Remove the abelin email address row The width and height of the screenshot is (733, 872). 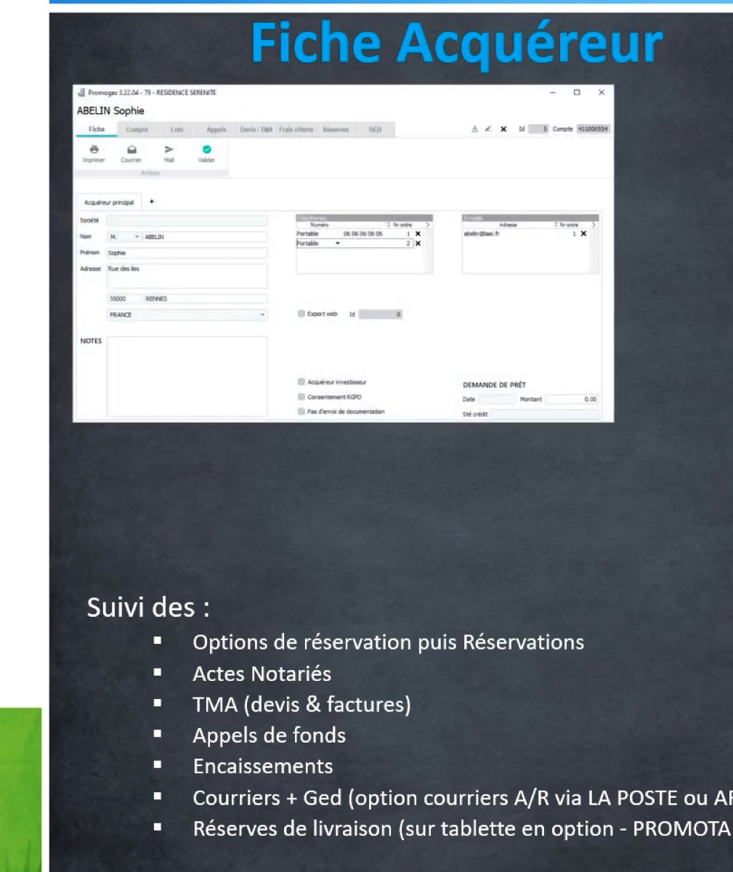pyautogui.click(x=583, y=234)
